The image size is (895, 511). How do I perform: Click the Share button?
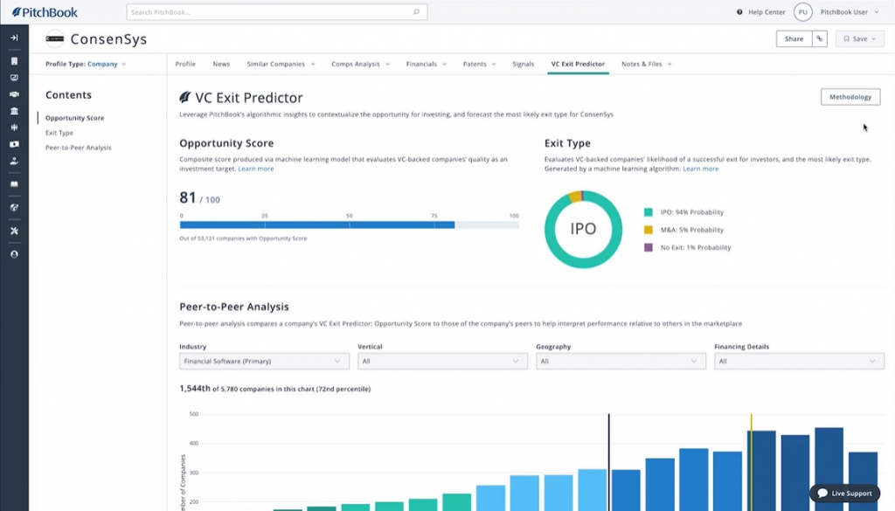point(794,38)
